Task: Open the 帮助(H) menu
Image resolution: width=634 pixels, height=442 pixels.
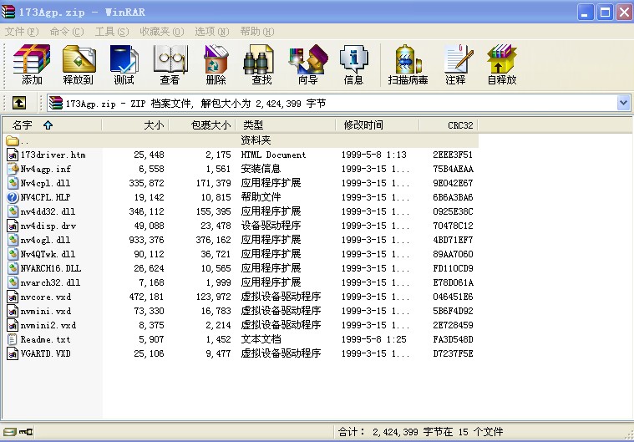Action: [x=257, y=32]
